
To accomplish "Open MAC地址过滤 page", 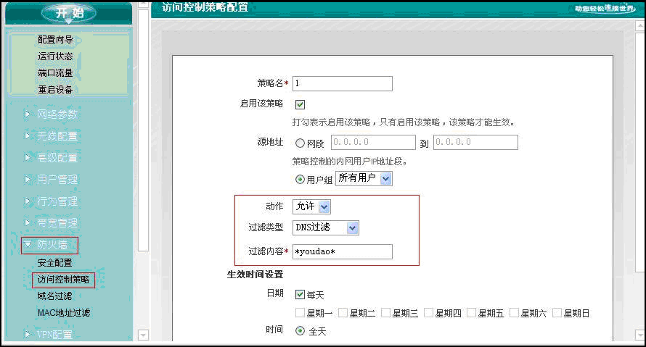I will [x=64, y=313].
